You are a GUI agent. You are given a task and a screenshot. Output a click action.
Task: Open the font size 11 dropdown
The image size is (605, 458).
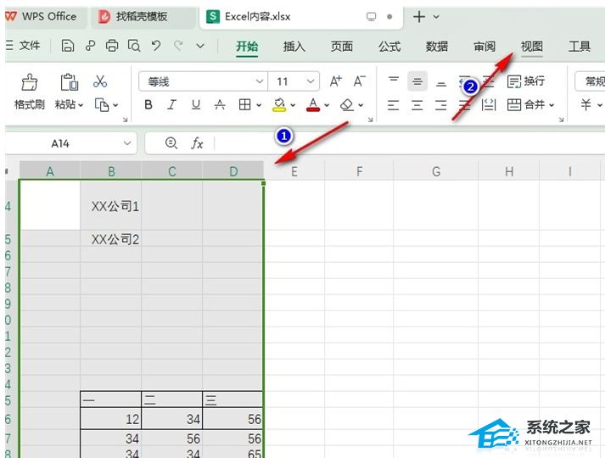tap(311, 81)
